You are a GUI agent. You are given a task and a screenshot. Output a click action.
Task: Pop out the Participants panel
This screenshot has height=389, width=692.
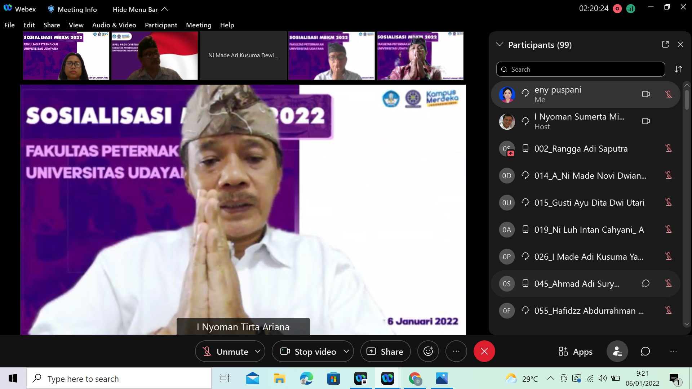(665, 44)
